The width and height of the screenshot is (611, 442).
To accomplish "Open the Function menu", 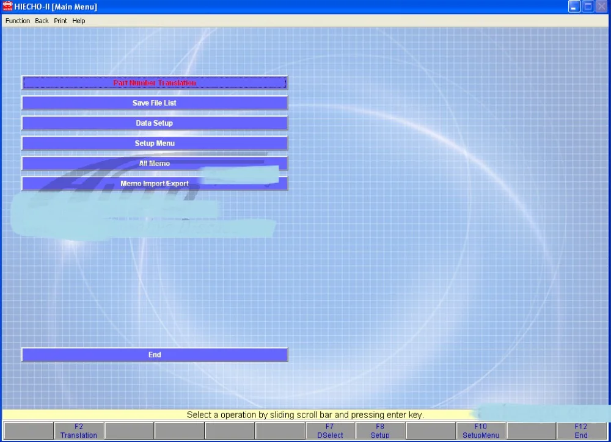I will [x=18, y=21].
